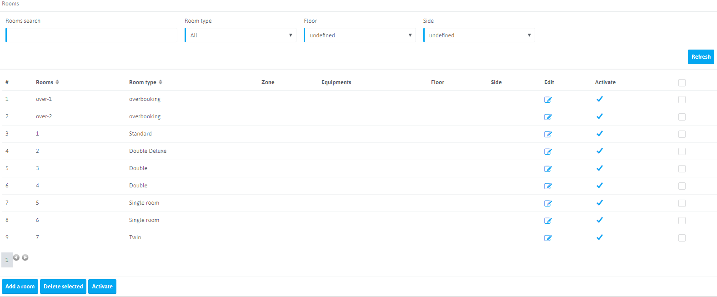Open edit icon for Double Deluxe room
717x297 pixels.
click(x=548, y=151)
